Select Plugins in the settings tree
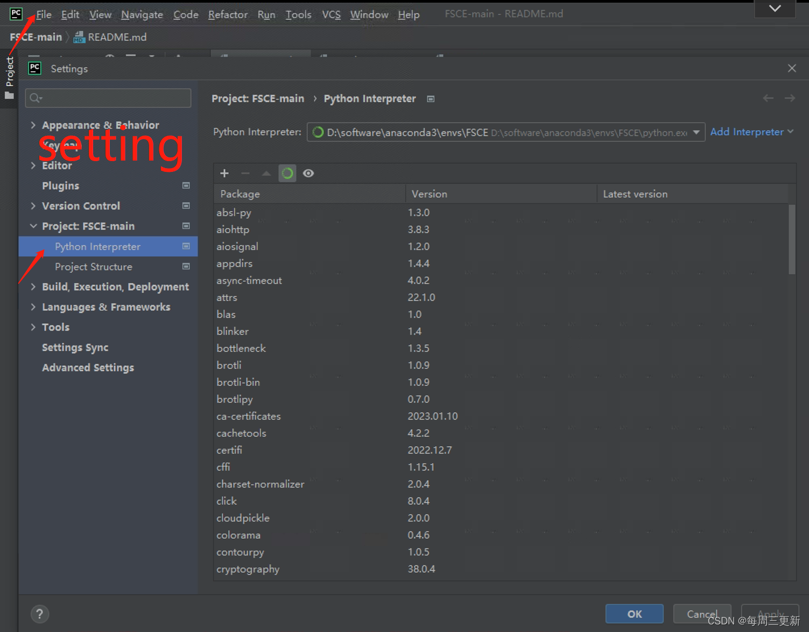Viewport: 809px width, 632px height. (60, 185)
